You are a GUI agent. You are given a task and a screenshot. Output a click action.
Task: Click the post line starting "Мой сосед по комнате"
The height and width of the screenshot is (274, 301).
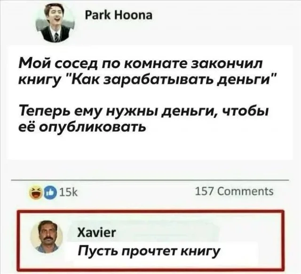click(140, 63)
